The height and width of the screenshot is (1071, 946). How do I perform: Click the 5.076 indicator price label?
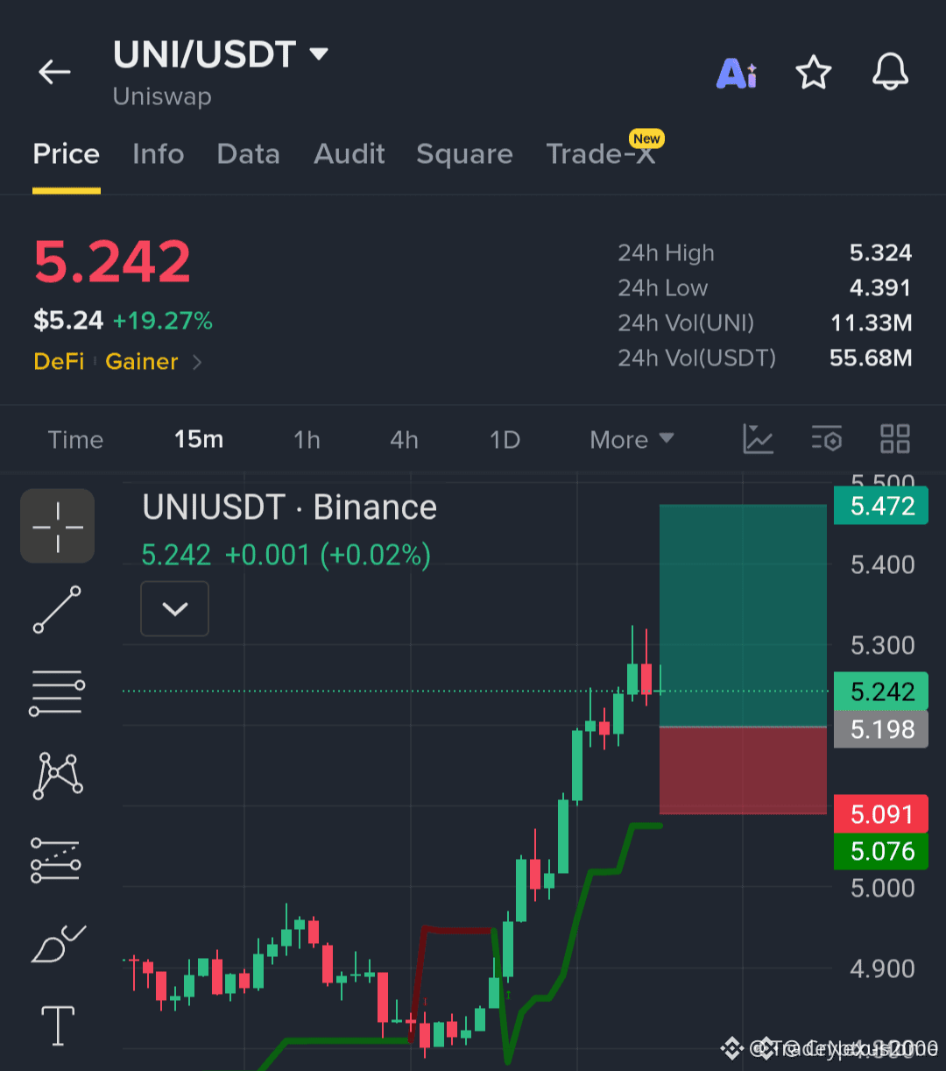882,851
